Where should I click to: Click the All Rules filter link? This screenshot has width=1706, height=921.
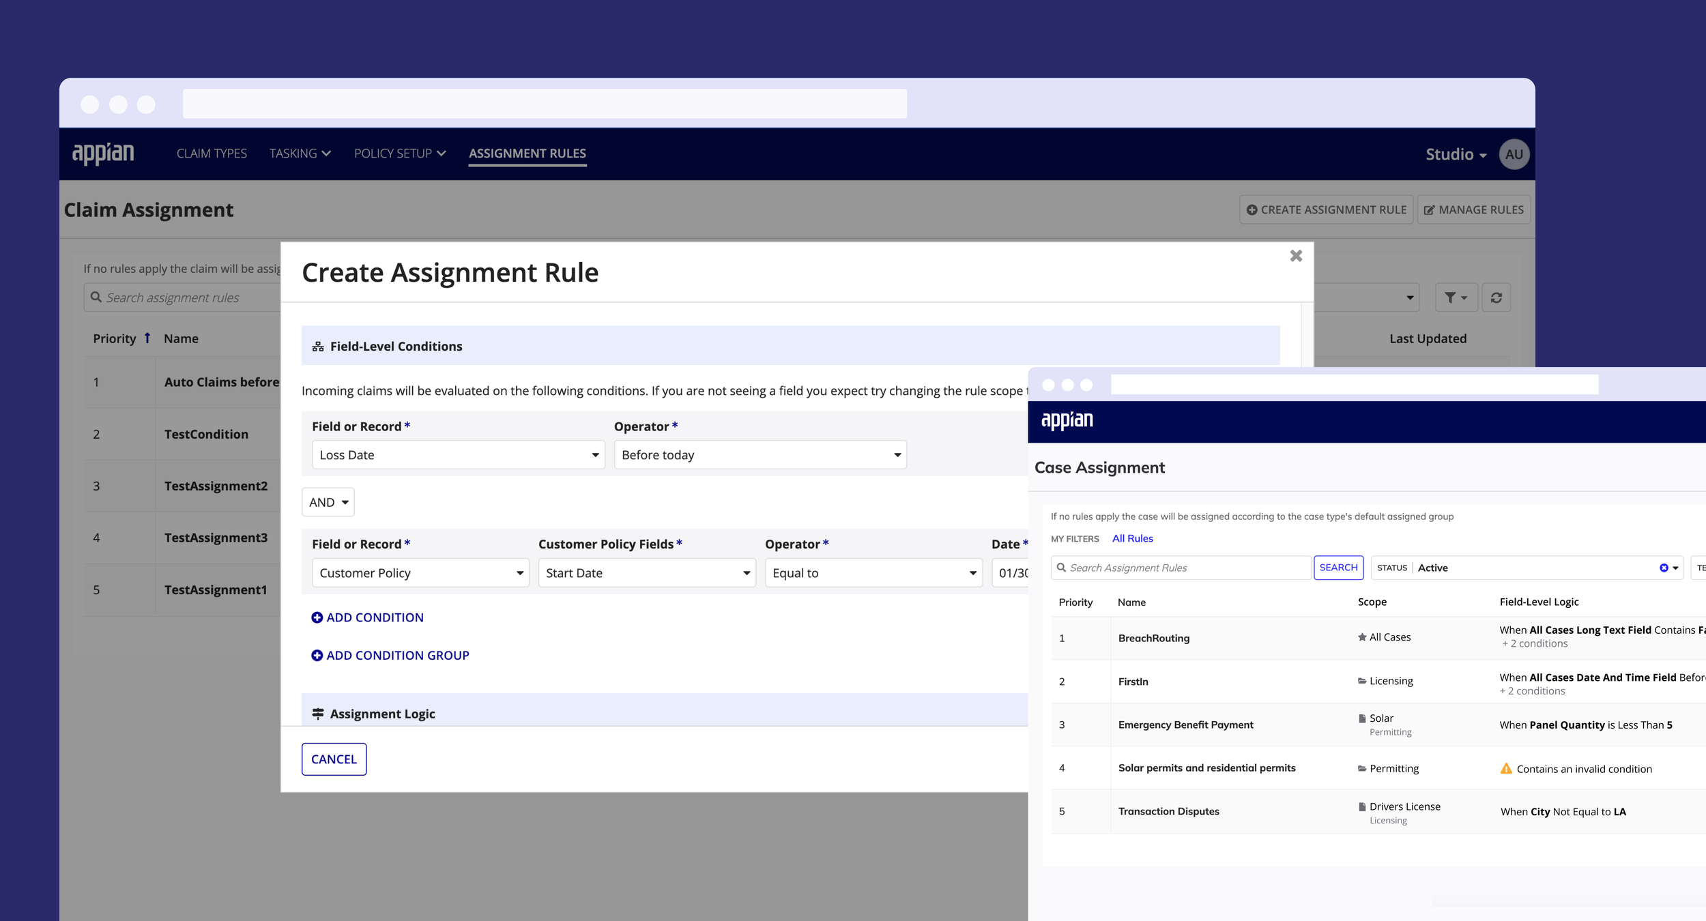(x=1132, y=538)
